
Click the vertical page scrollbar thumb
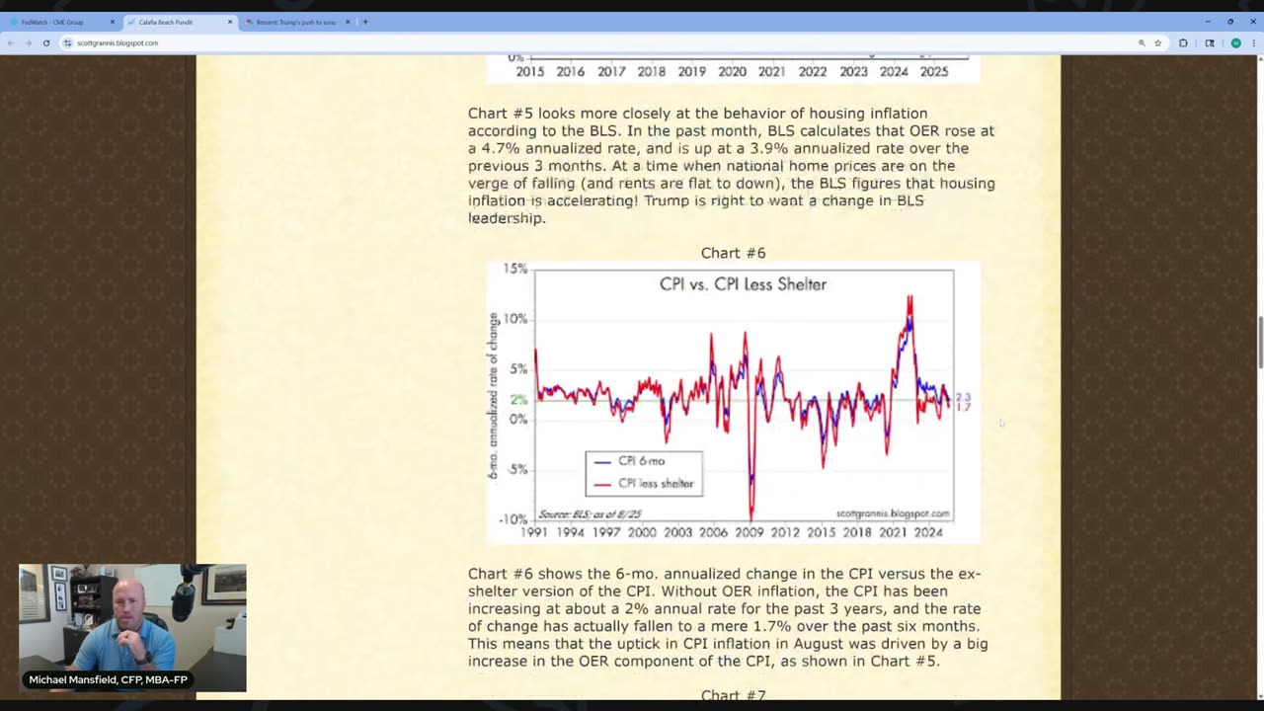[1259, 343]
